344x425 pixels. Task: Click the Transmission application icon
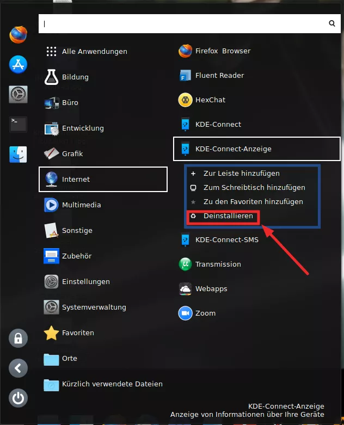tap(186, 264)
